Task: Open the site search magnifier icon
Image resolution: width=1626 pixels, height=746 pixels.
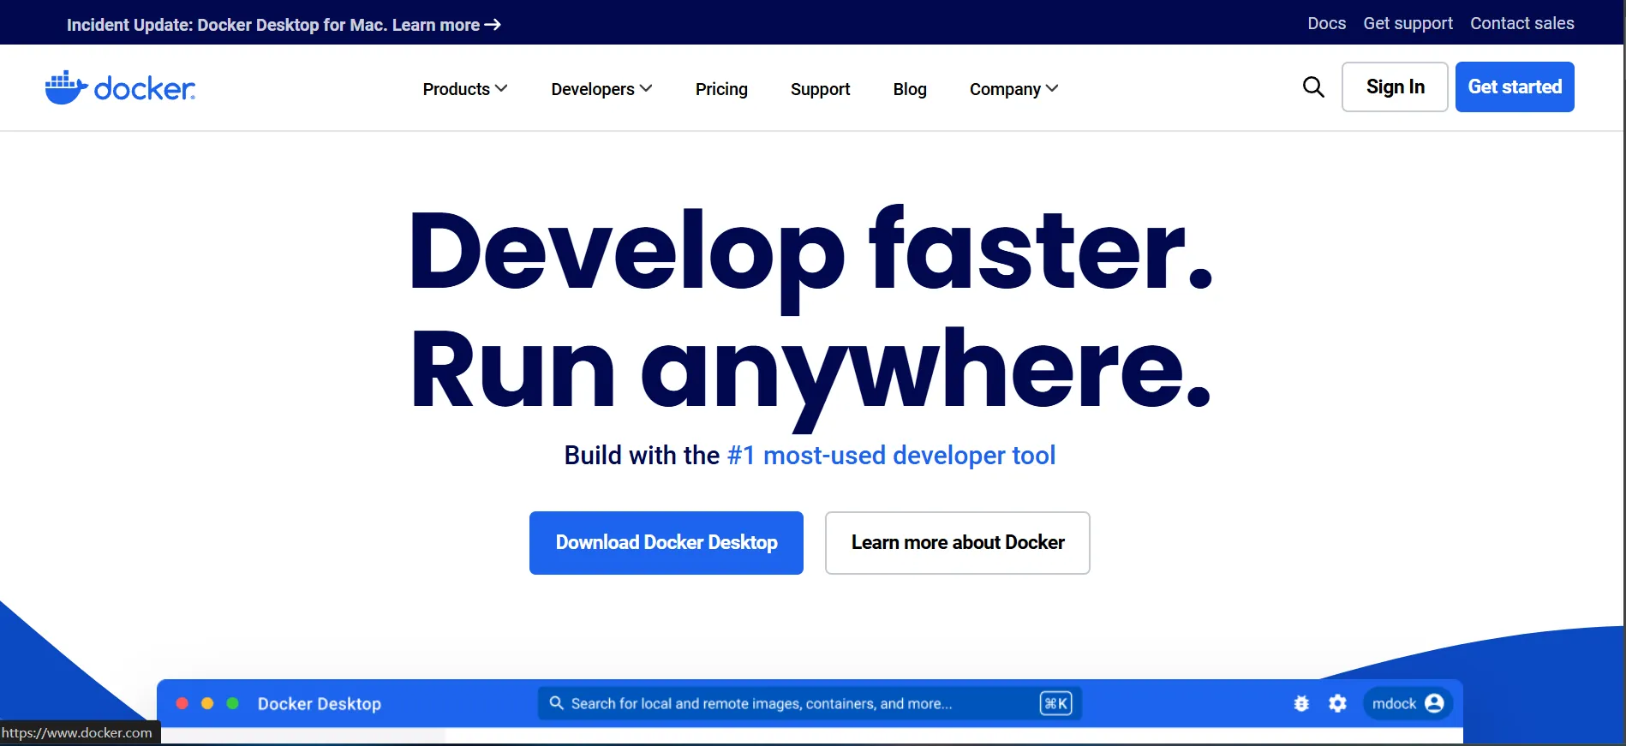Action: 1313,87
